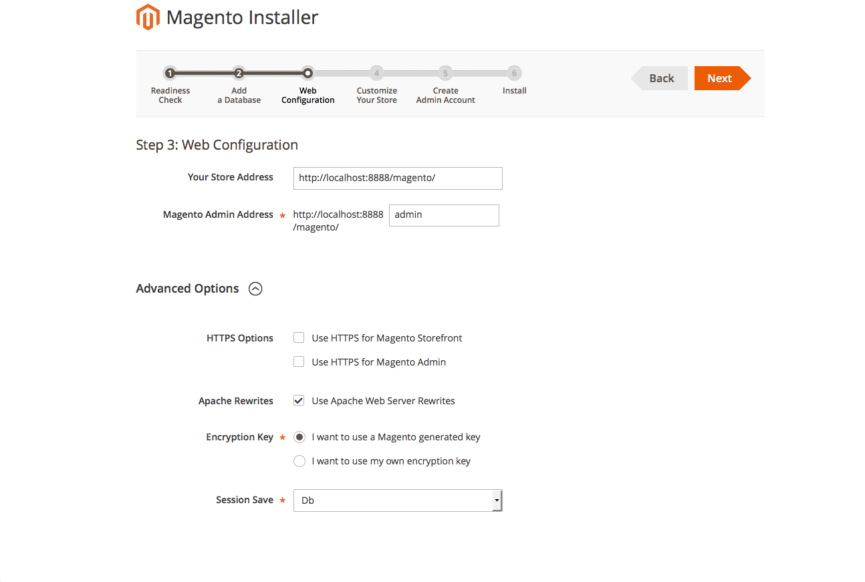Focus the Magento Admin Address field
Image resolution: width=865 pixels, height=582 pixels.
444,215
